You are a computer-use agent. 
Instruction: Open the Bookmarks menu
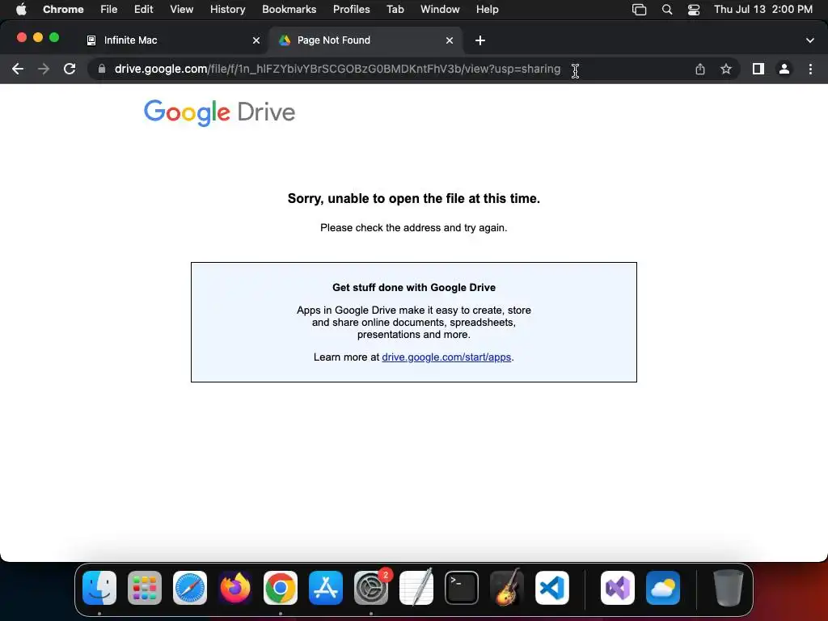[x=289, y=10]
